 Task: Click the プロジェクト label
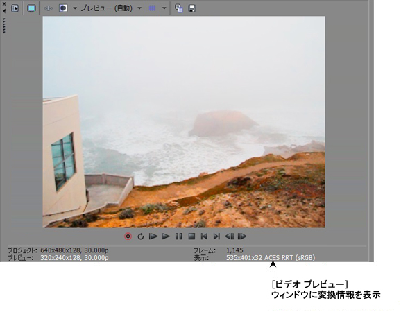22,250
